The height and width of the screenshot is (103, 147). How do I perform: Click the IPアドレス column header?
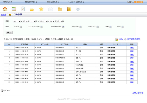click(x=65, y=44)
